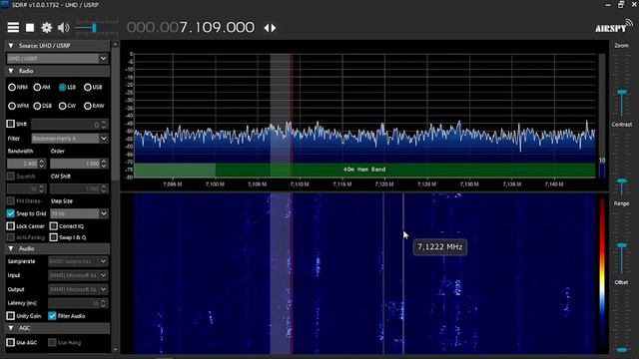This screenshot has height=359, width=639.
Task: Enable the Correct IQ checkbox
Action: coord(53,226)
